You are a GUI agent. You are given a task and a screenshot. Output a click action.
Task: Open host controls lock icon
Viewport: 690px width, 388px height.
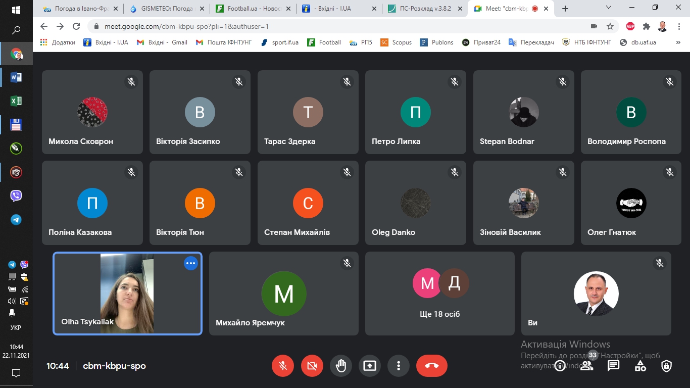[667, 366]
